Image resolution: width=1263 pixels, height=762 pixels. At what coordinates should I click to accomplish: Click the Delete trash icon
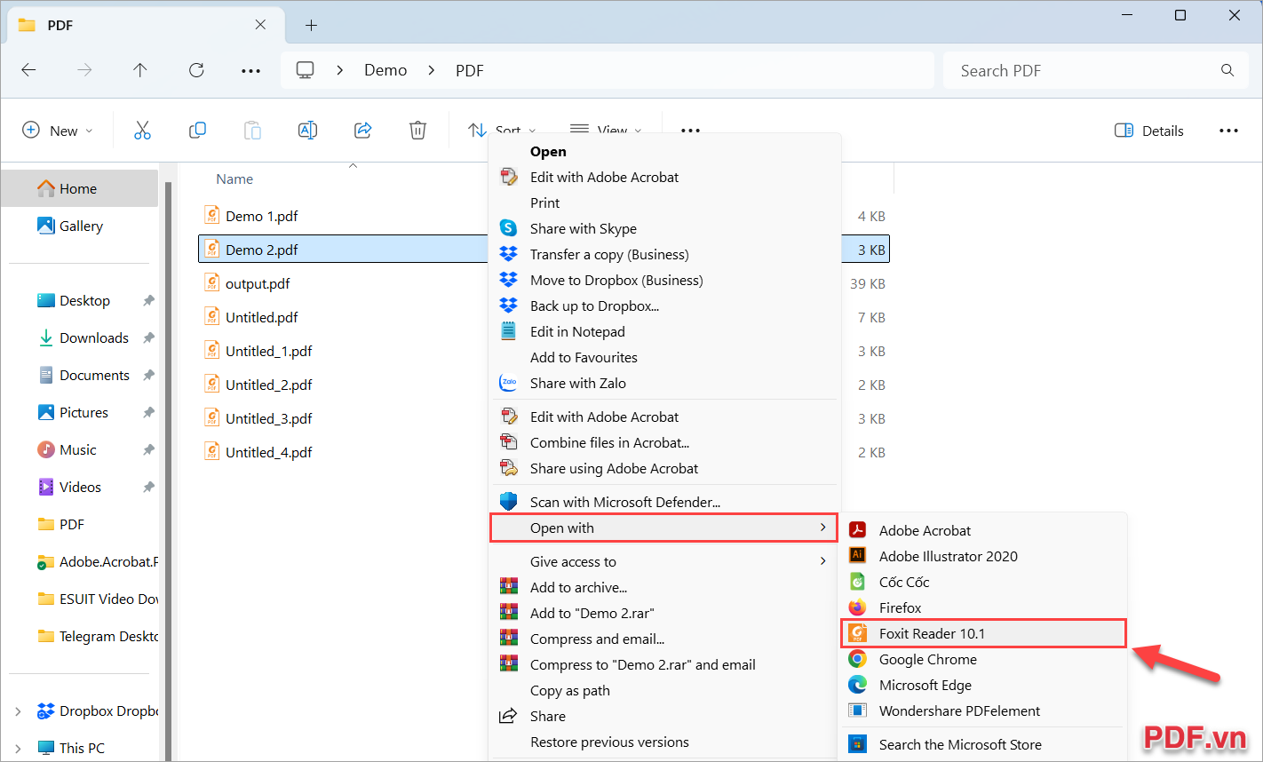pyautogui.click(x=417, y=131)
